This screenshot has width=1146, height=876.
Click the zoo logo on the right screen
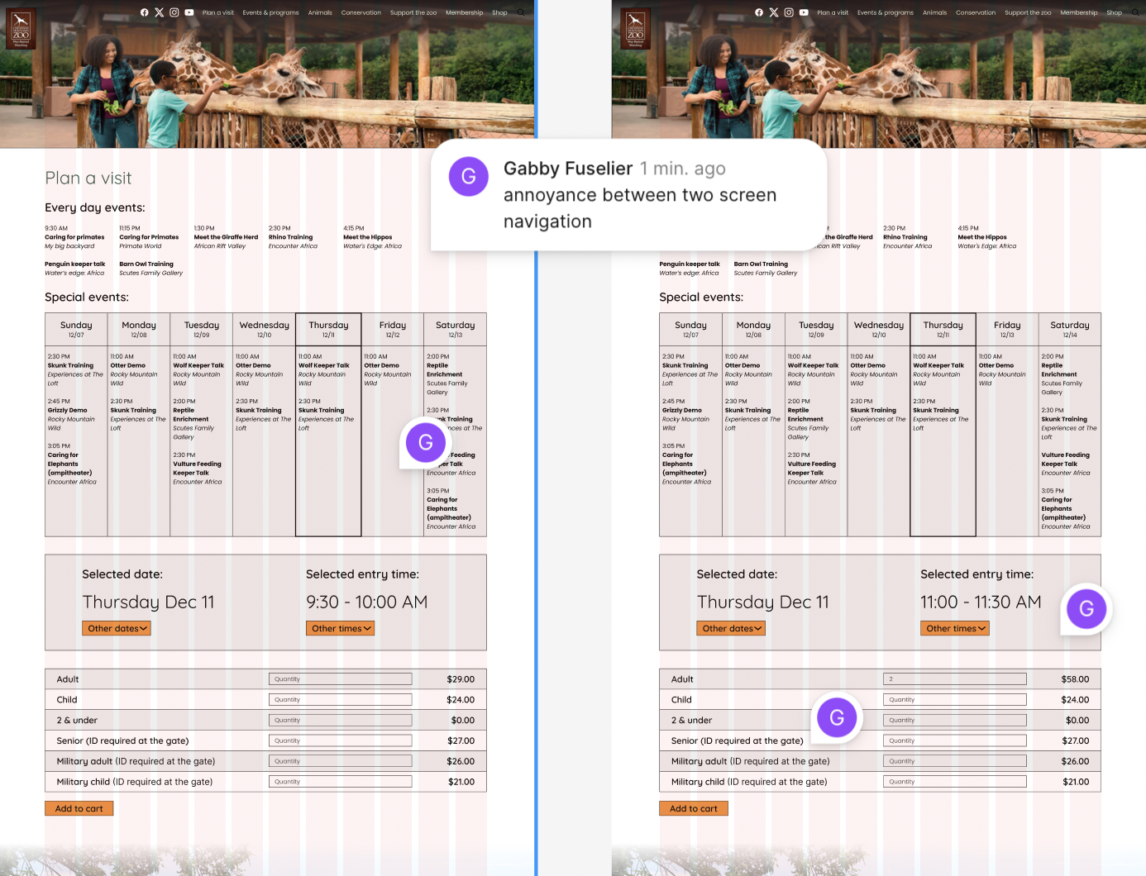636,27
